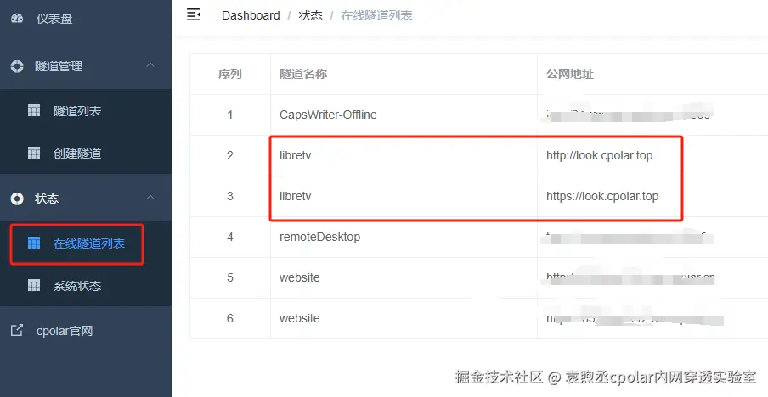Select the website name in row 5
The width and height of the screenshot is (768, 397).
(x=300, y=277)
